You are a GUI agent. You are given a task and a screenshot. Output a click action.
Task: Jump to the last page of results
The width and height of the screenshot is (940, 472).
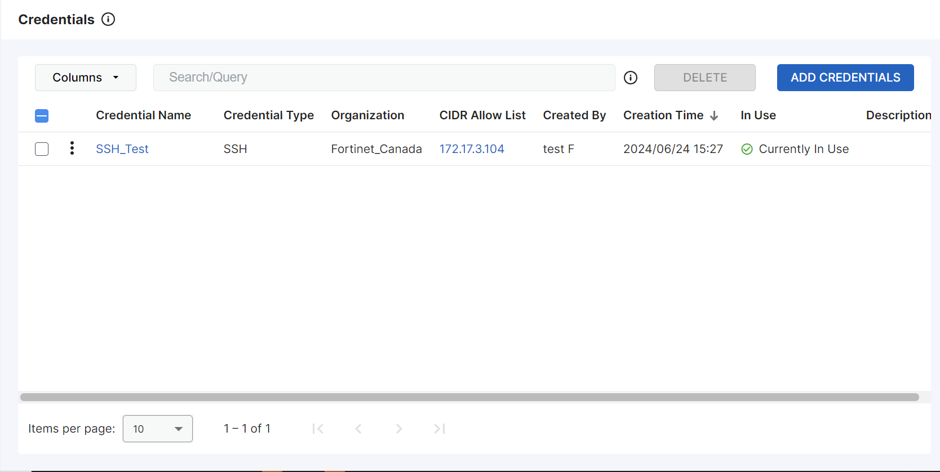[x=440, y=429]
